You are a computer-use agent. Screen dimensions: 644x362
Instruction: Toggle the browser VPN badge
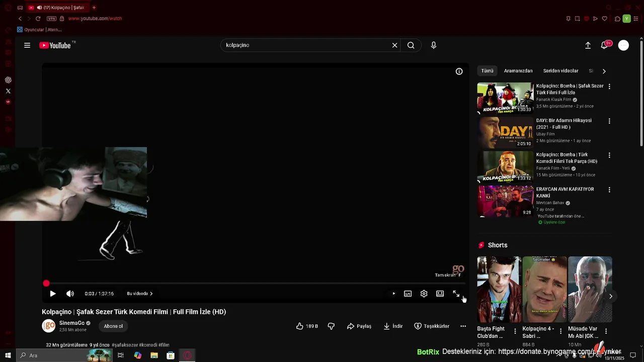(51, 19)
